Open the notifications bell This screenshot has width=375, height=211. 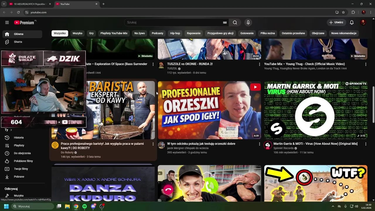tap(352, 23)
